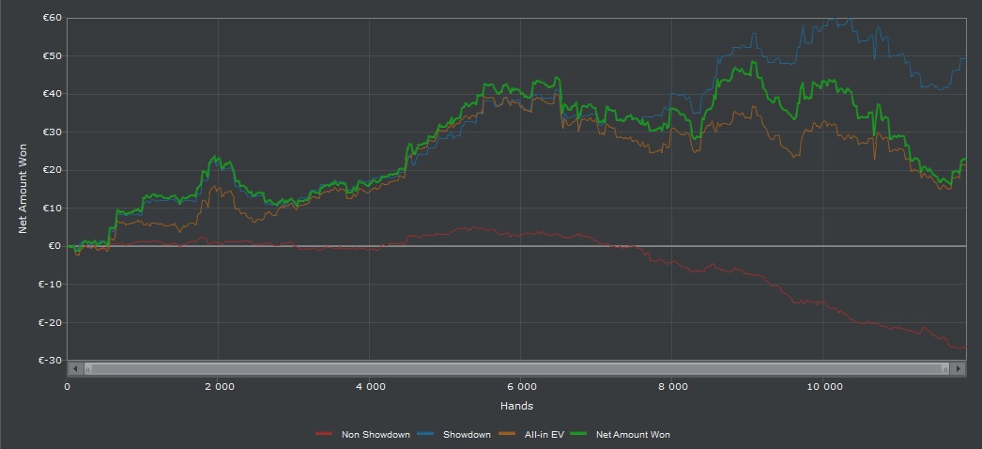Click the blue Showdown legend swatch
This screenshot has width=982, height=449.
424,434
